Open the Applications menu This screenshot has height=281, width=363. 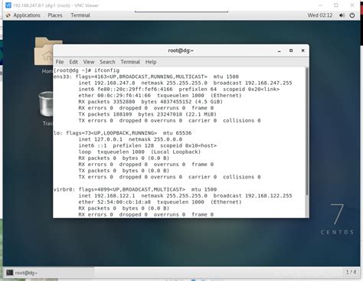click(x=27, y=15)
